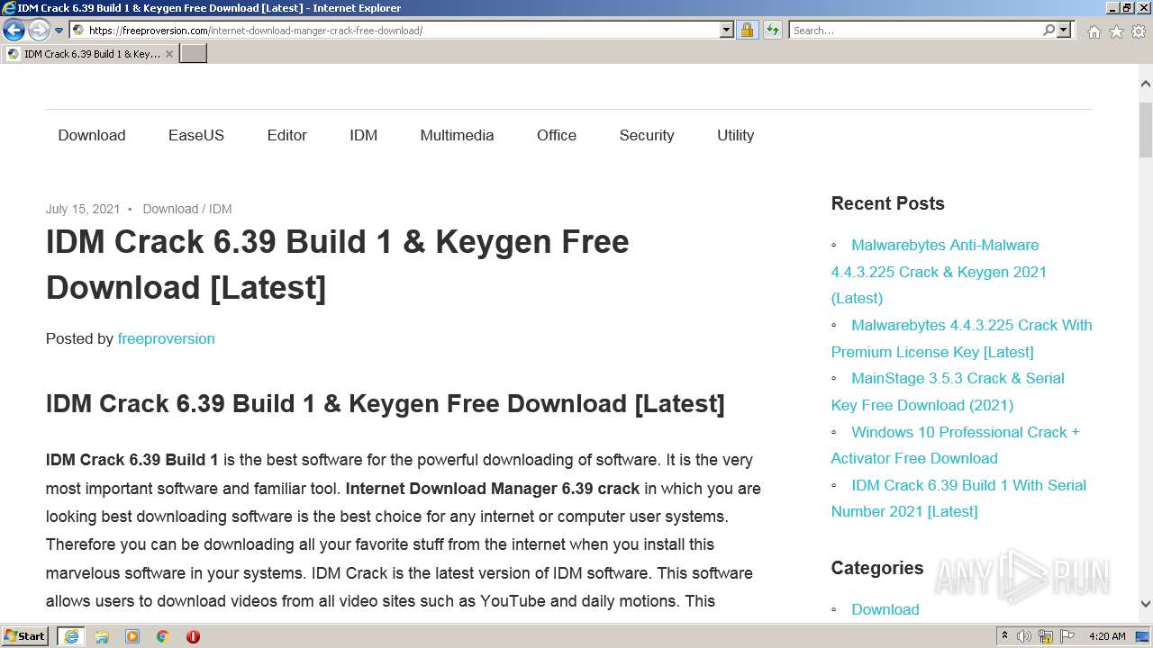1153x648 pixels.
Task: Open the IDM category link above the title
Action: tap(221, 209)
